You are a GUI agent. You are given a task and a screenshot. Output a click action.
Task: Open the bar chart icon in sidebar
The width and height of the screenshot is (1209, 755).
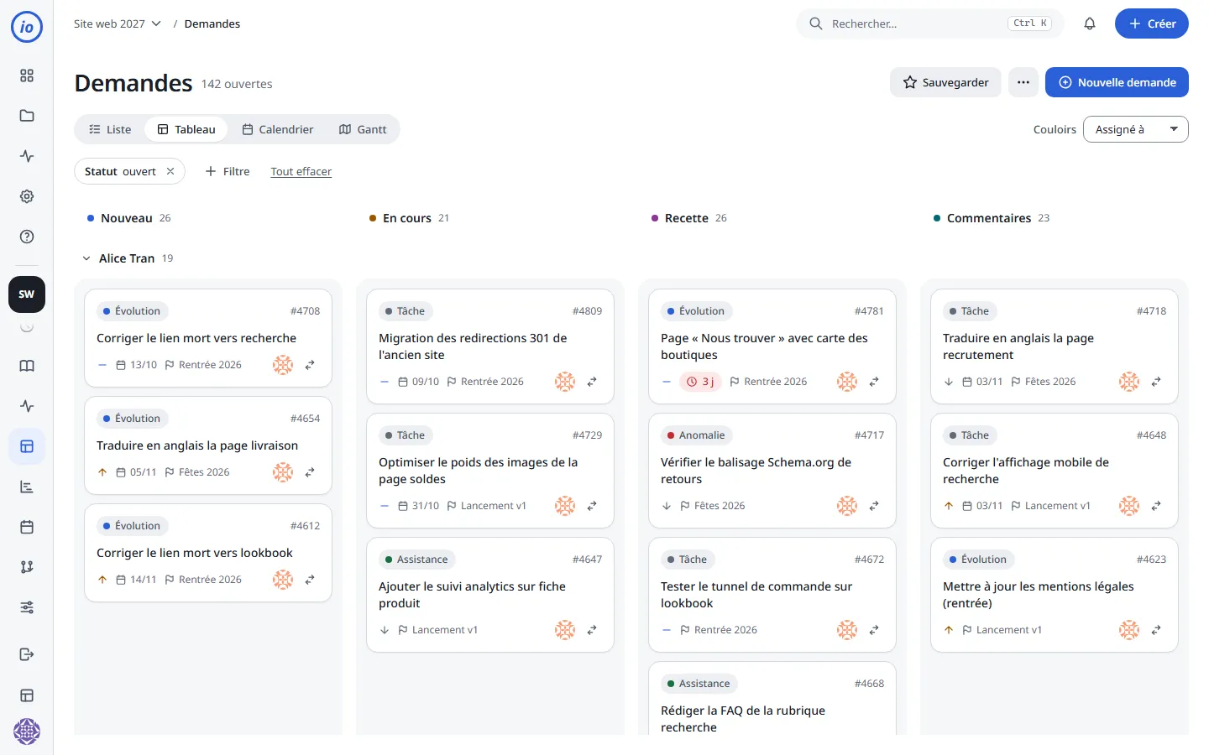[x=27, y=487]
